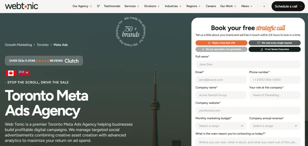Open the Monthly marketing budget dropdown

pos(221,126)
